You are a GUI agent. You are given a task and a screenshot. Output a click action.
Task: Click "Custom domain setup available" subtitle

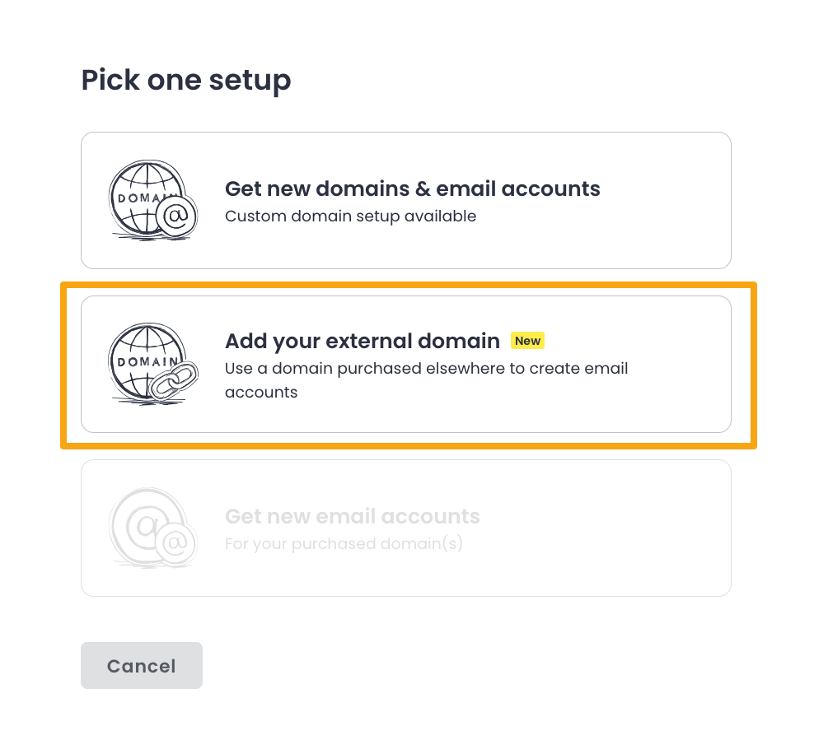(x=350, y=216)
